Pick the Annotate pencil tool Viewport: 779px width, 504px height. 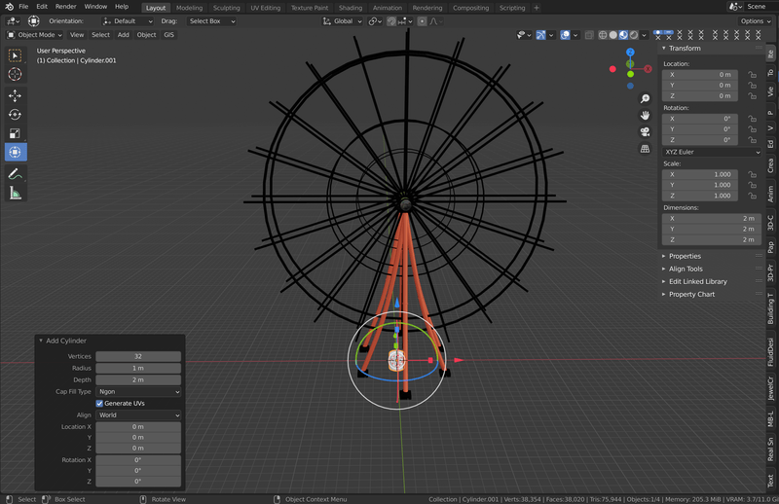[15, 173]
